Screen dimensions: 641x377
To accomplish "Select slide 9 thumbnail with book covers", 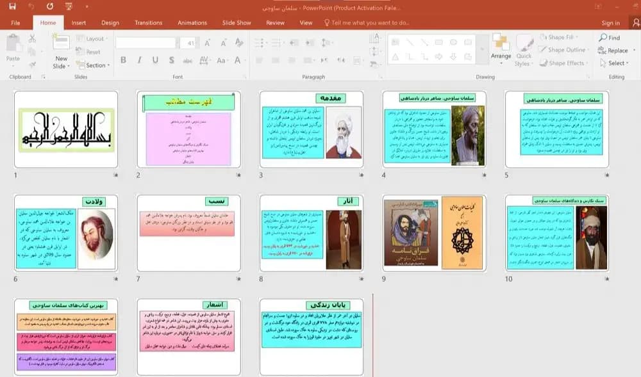I will tap(434, 233).
